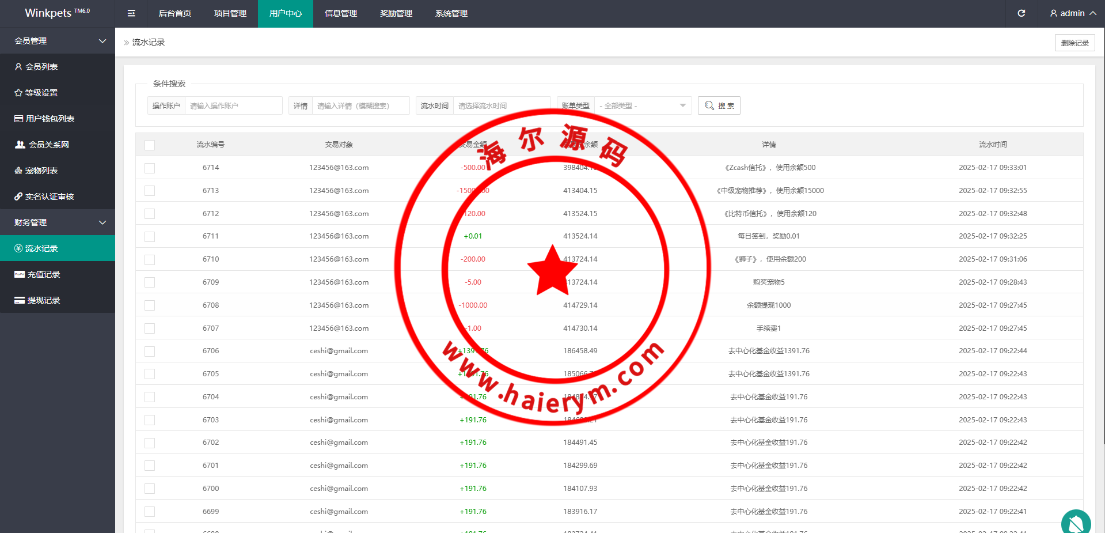1105x533 pixels.
Task: Open 宠物列表 in the sidebar
Action: click(x=41, y=171)
